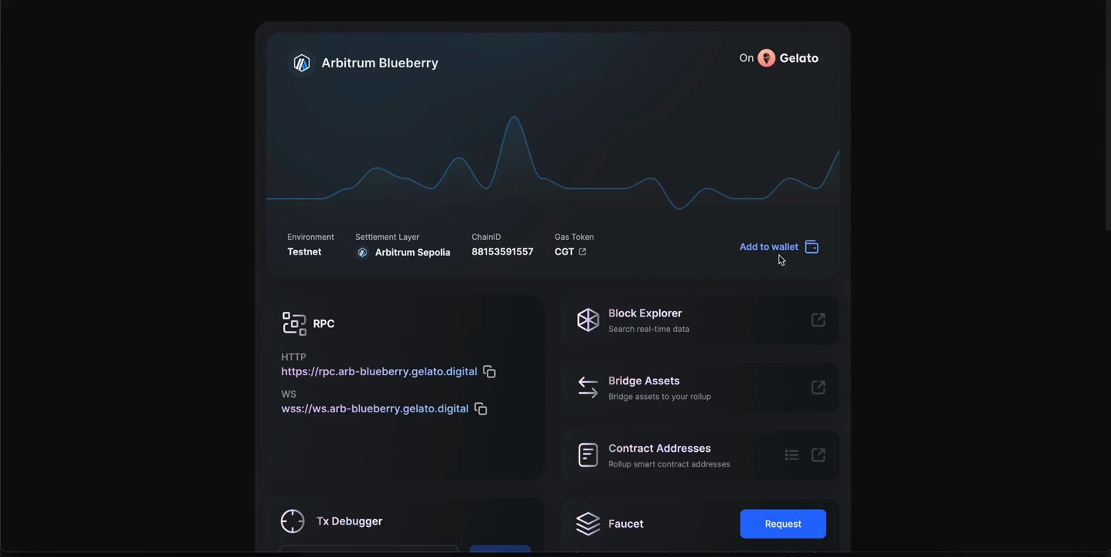Click the Arbitrum Sepolia settlement layer logo

pos(362,251)
